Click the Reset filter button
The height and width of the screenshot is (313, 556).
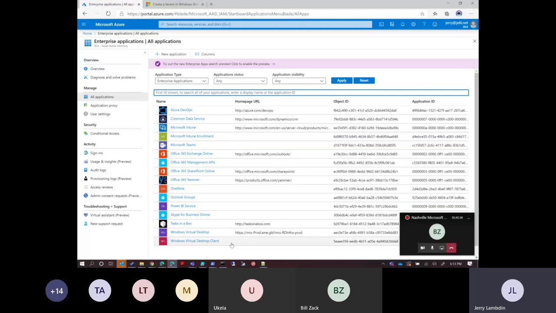pyautogui.click(x=364, y=80)
